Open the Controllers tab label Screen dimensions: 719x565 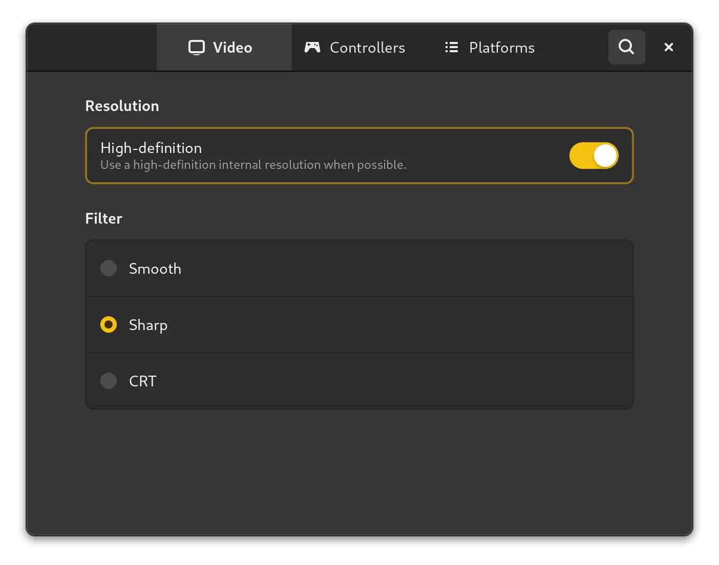tap(367, 48)
